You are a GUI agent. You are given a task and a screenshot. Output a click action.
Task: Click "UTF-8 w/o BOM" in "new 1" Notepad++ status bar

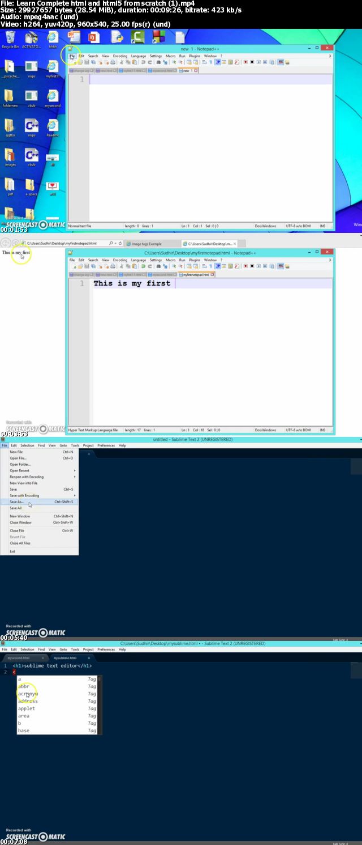298,226
